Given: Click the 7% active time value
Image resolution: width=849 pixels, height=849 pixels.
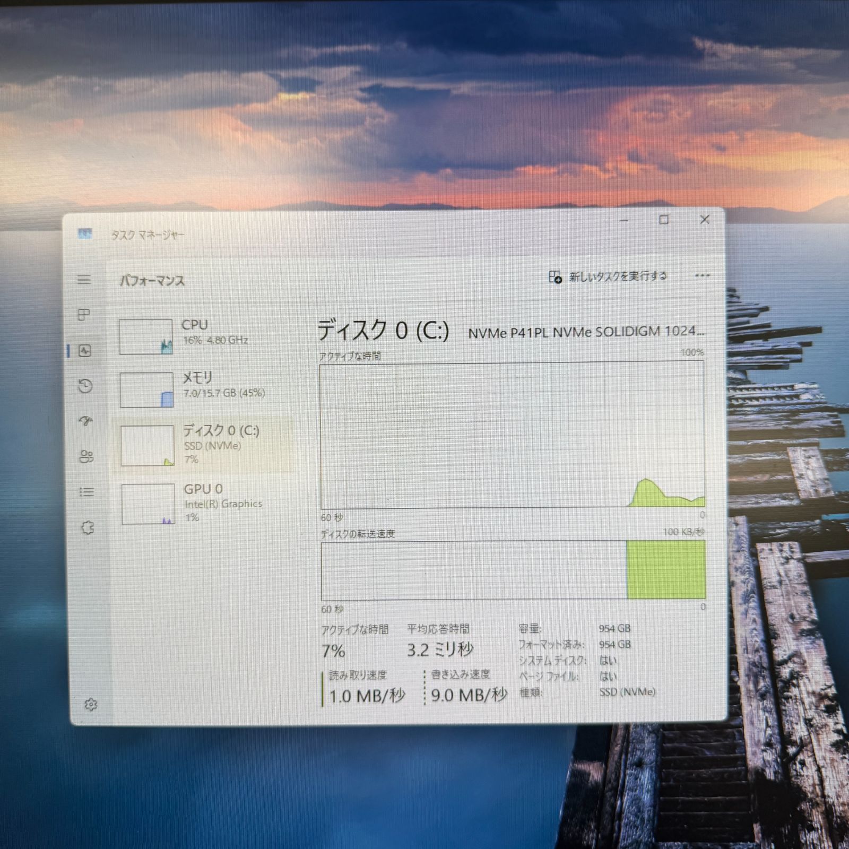Looking at the screenshot, I should click(x=333, y=651).
